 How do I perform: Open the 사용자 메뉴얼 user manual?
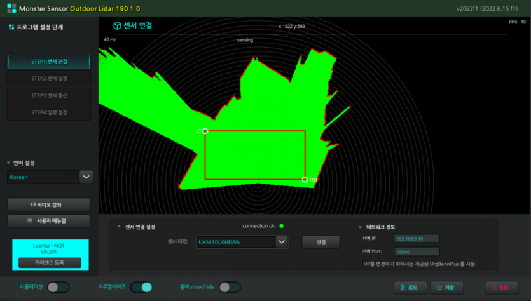point(49,221)
